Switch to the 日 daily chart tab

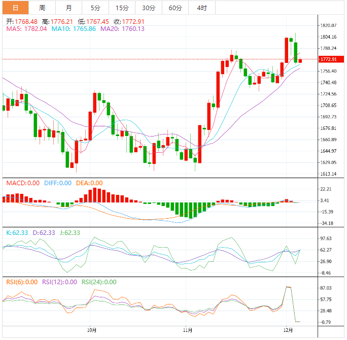coord(15,8)
